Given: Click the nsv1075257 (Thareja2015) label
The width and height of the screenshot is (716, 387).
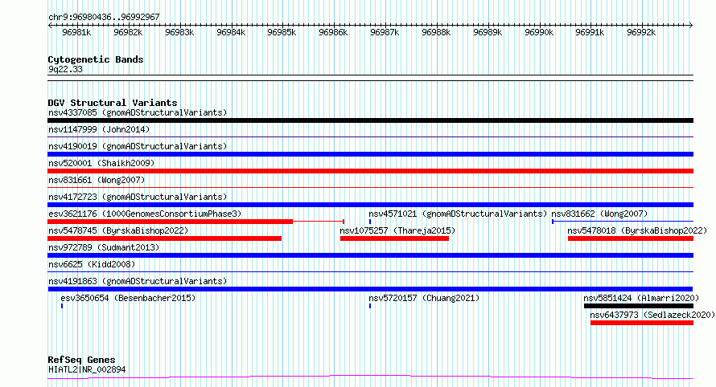Looking at the screenshot, I should [397, 230].
